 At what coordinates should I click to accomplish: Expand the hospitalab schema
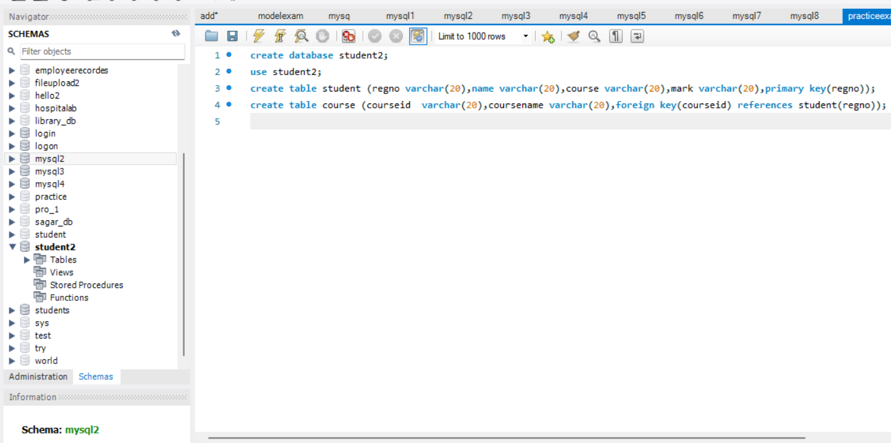(x=11, y=108)
